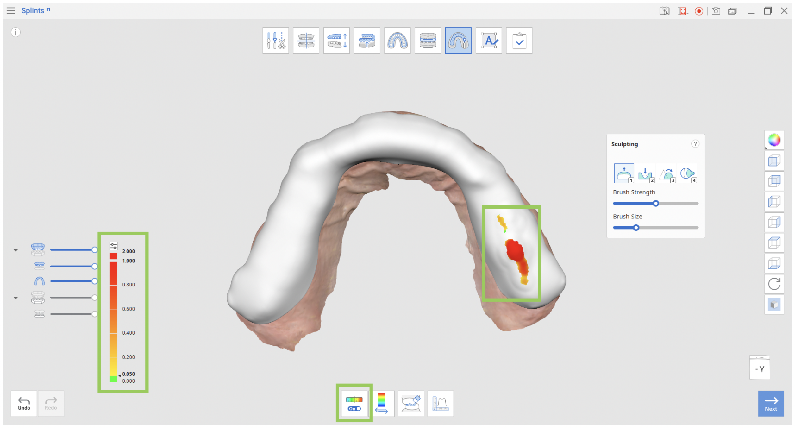
Task: Select the screen area capture icon
Action: tap(682, 11)
